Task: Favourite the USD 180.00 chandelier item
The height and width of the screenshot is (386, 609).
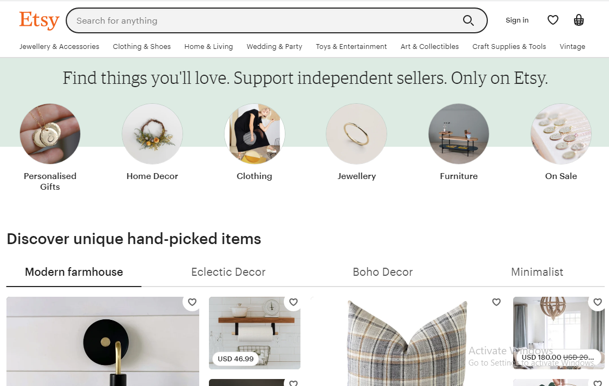Action: (598, 302)
